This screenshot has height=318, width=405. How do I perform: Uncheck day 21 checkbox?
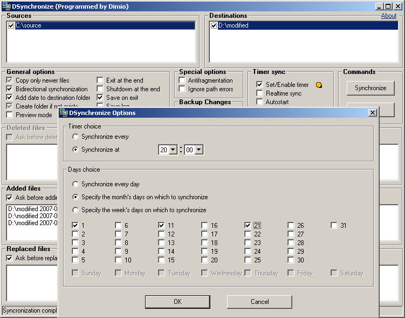(x=248, y=226)
